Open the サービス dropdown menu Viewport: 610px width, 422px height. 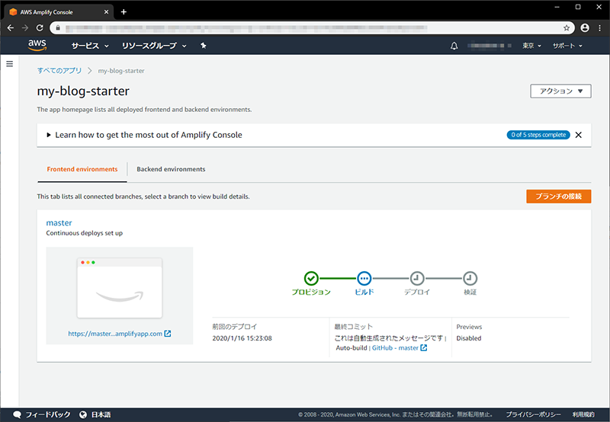pyautogui.click(x=90, y=46)
